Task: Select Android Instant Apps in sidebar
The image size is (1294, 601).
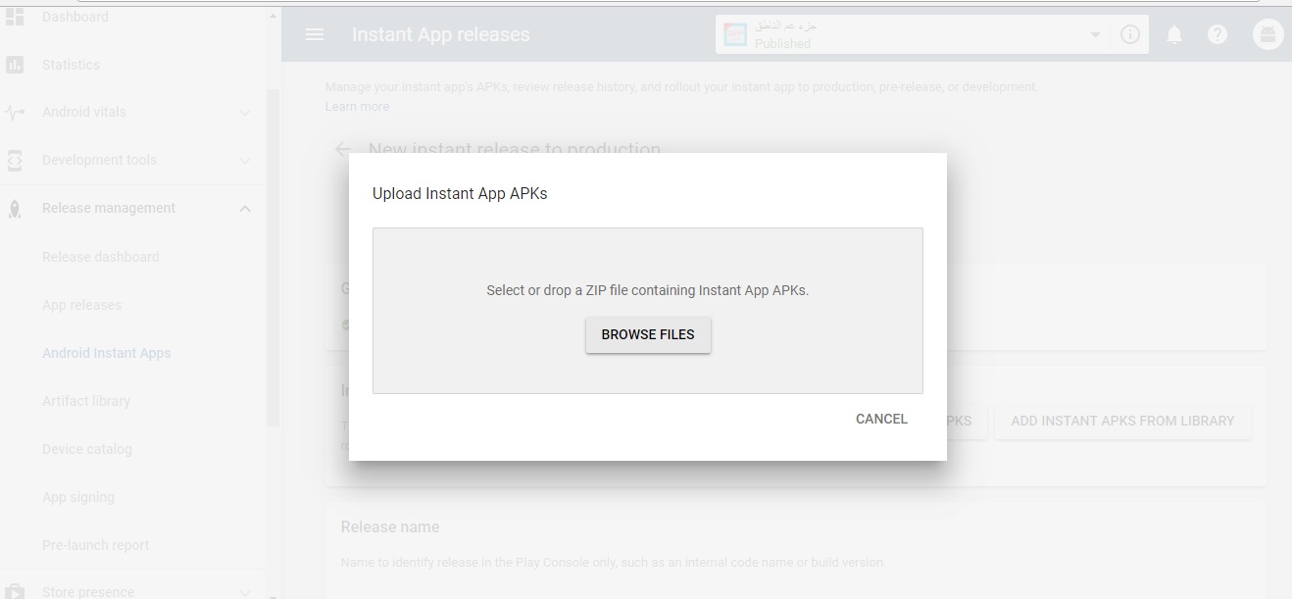Action: (x=106, y=353)
